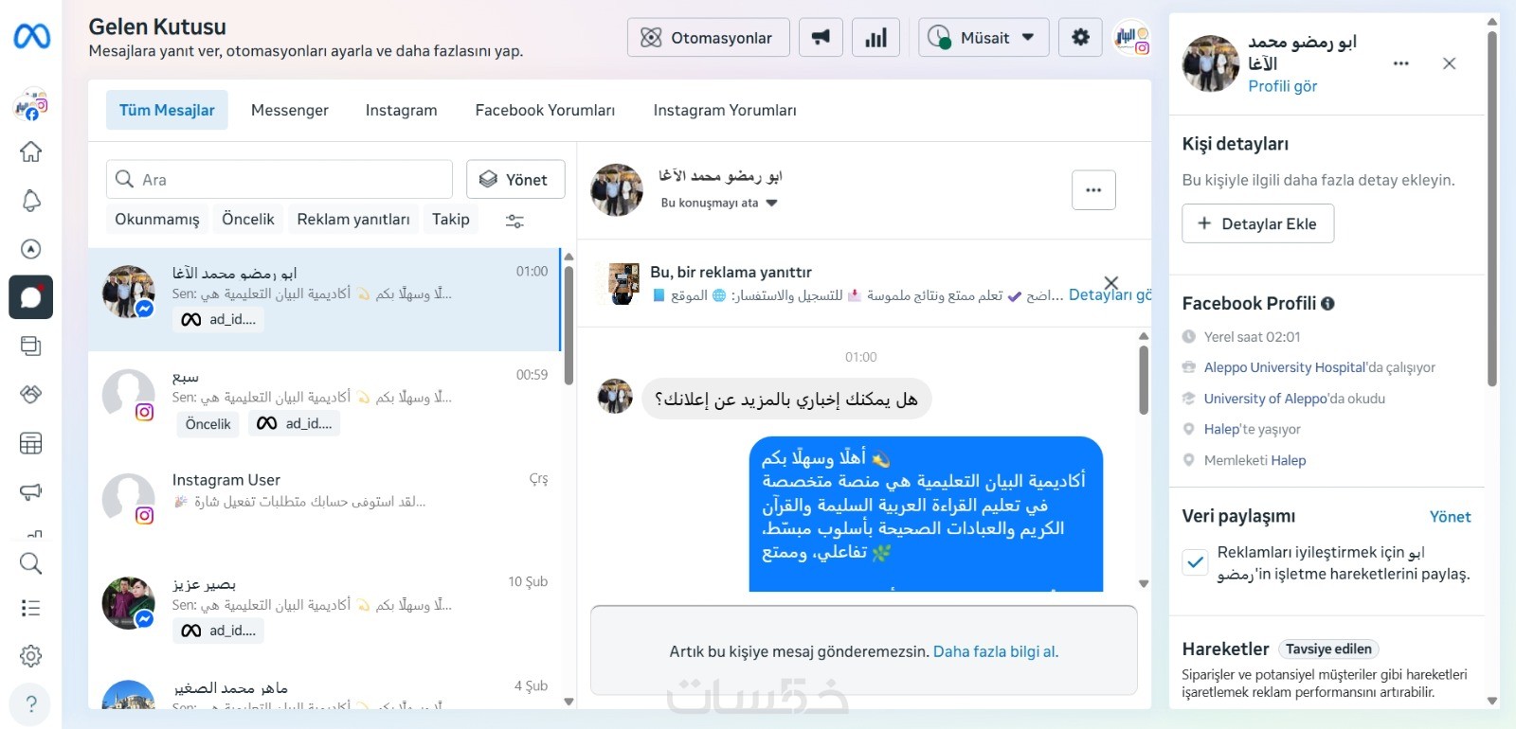1516x729 pixels.
Task: Switch to the Tüm Mesajlar tab
Action: [167, 110]
